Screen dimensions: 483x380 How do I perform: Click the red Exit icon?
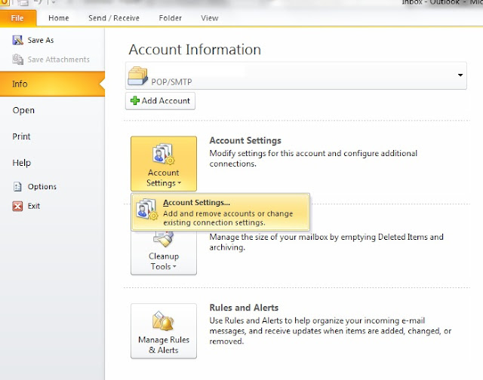click(17, 206)
